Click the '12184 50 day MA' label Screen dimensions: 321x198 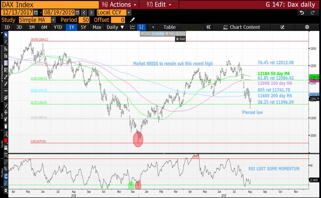point(274,74)
